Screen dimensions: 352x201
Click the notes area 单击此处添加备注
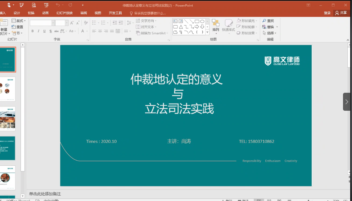pyautogui.click(x=45, y=194)
